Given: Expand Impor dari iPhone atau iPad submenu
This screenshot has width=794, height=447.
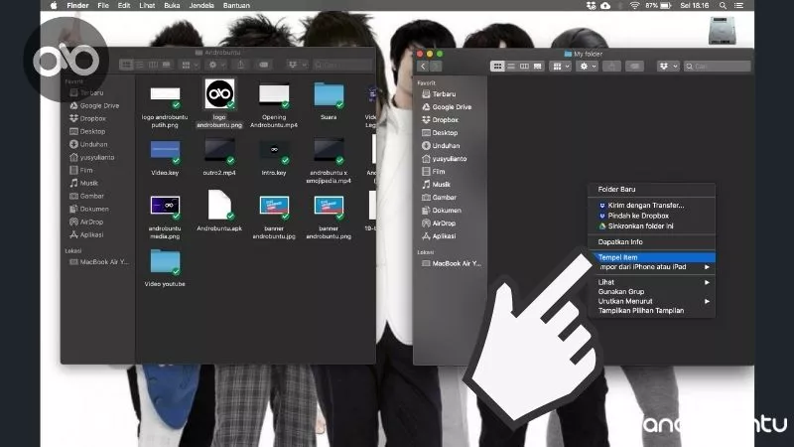Looking at the screenshot, I should (652, 267).
